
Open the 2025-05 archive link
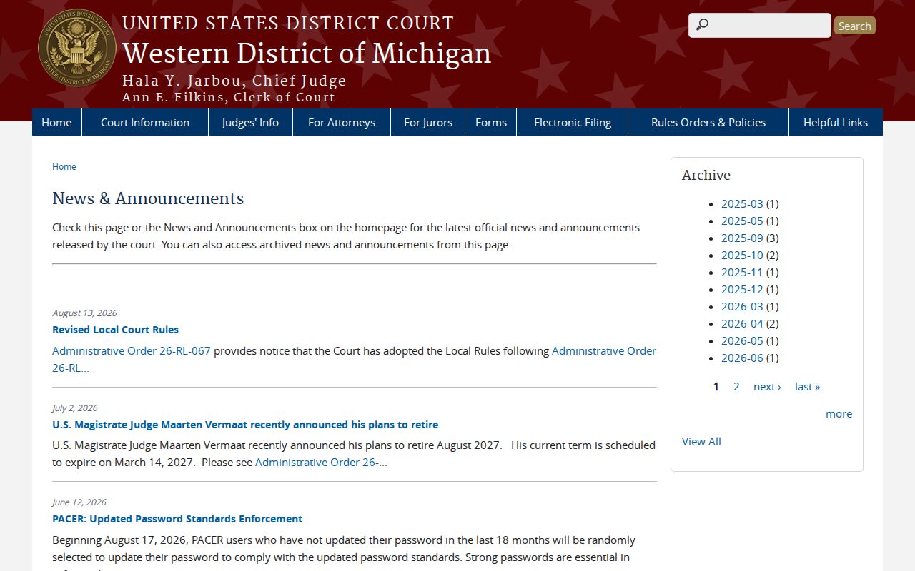742,221
